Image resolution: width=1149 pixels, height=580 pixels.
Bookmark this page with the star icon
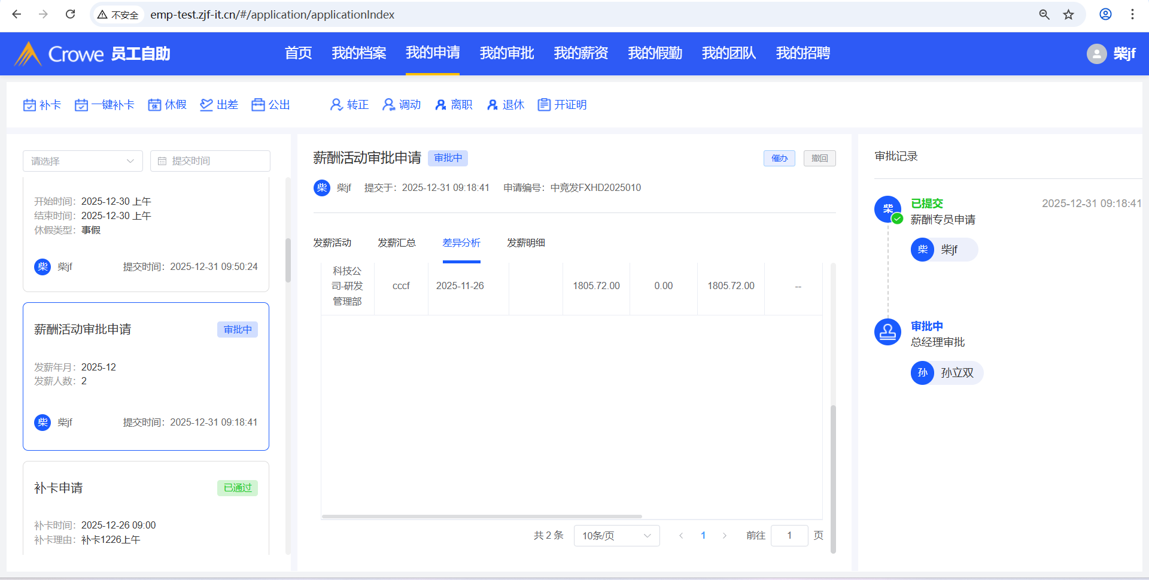click(x=1068, y=15)
